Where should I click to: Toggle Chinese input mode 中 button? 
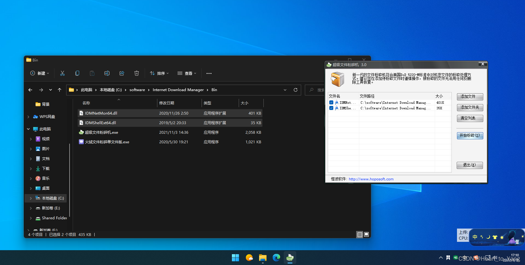475,237
